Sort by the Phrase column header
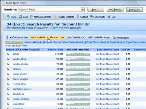Image resolution: width=146 pixels, height=109 pixels. (26, 50)
